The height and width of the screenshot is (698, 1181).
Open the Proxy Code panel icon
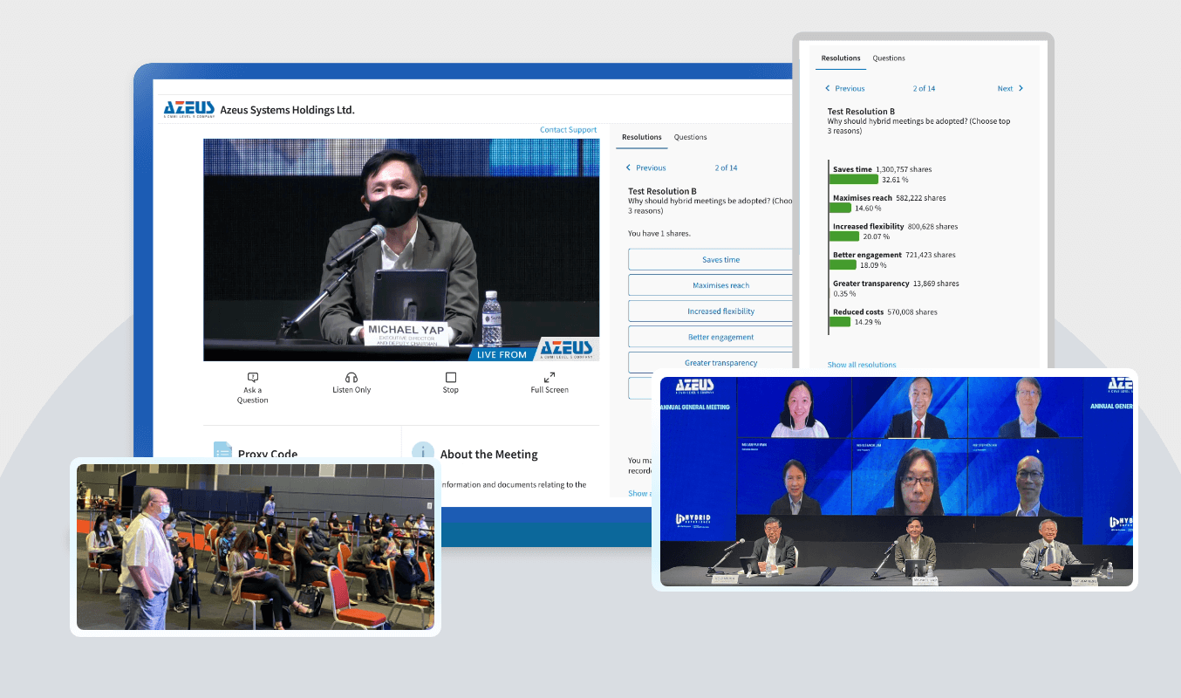coord(221,451)
